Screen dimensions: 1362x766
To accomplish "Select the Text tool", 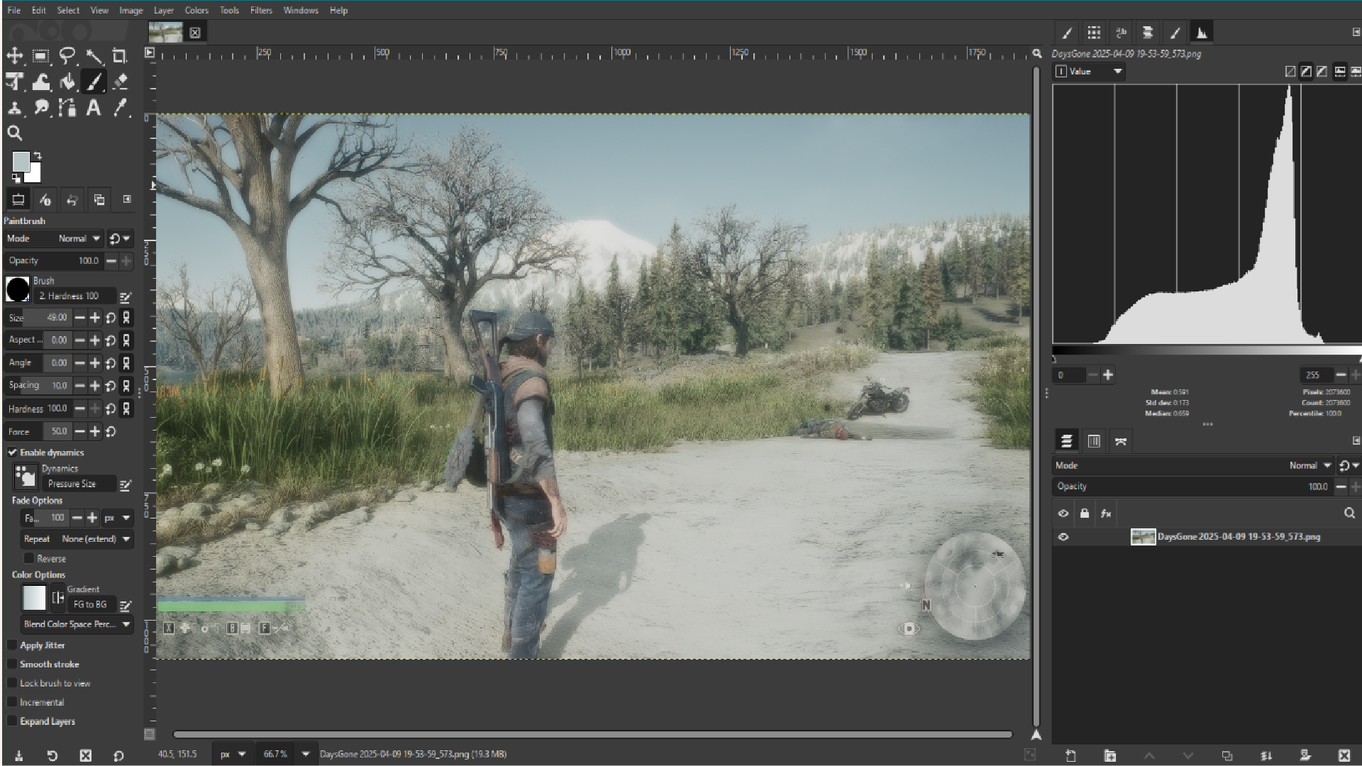I will 93,108.
